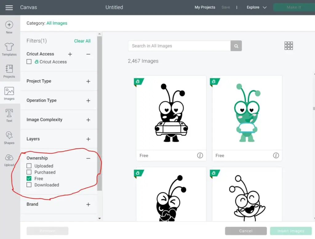
Task: Click the Make It button
Action: click(294, 7)
